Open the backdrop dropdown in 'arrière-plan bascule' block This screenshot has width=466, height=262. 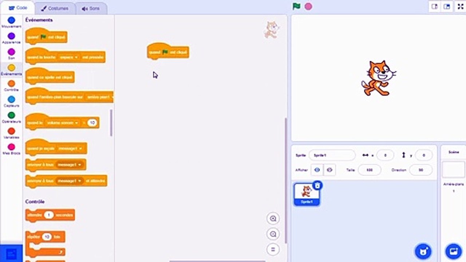click(99, 97)
